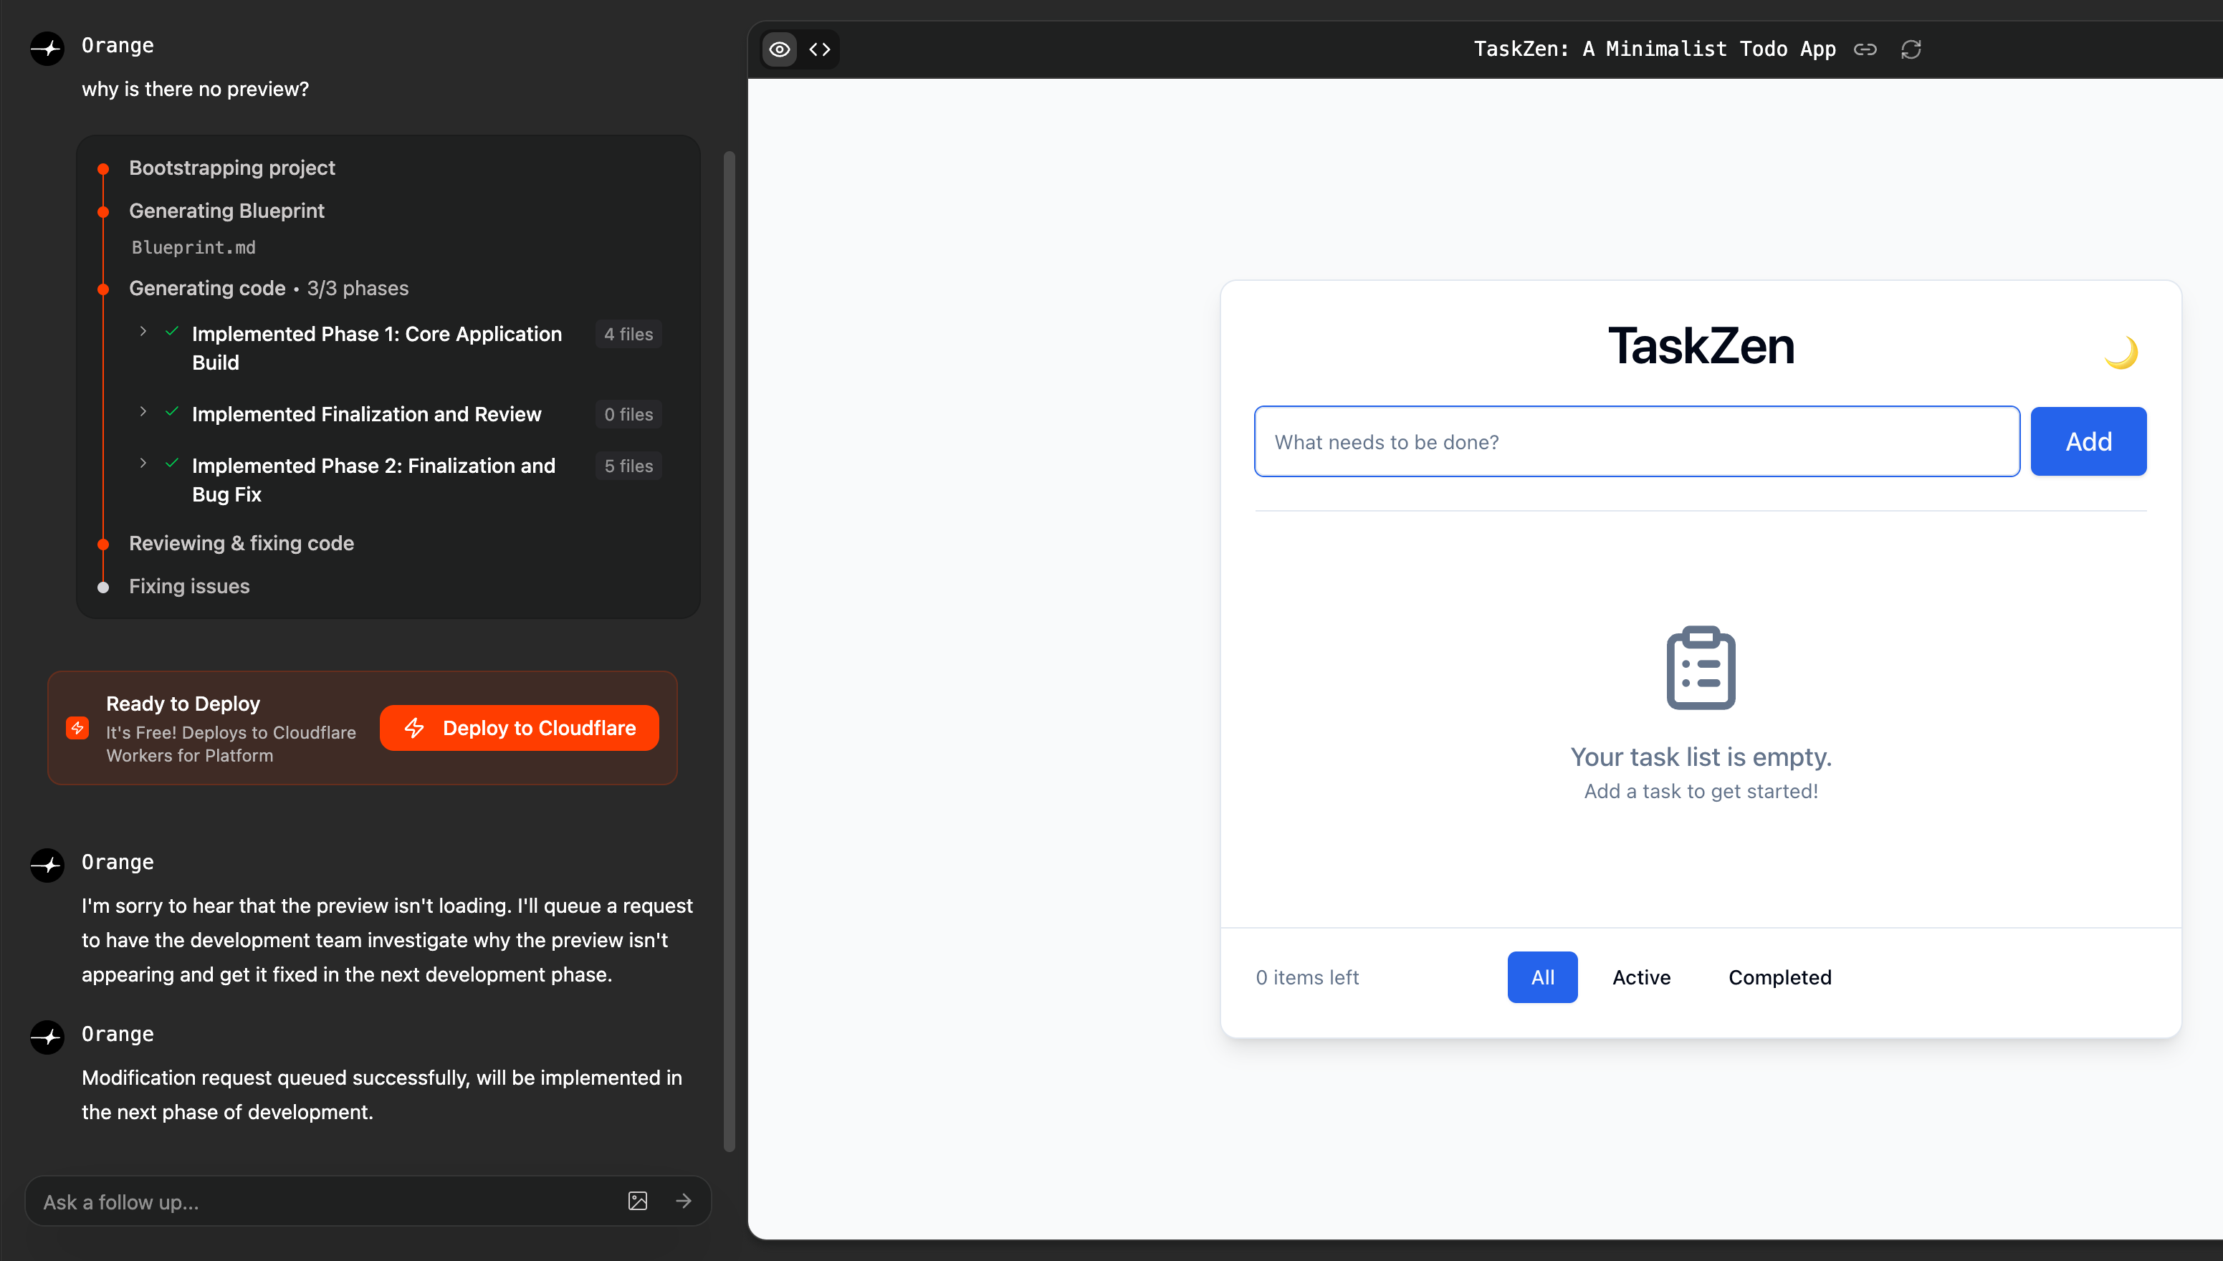Image resolution: width=2223 pixels, height=1261 pixels.
Task: Deploy to Cloudflare
Action: pyautogui.click(x=519, y=727)
